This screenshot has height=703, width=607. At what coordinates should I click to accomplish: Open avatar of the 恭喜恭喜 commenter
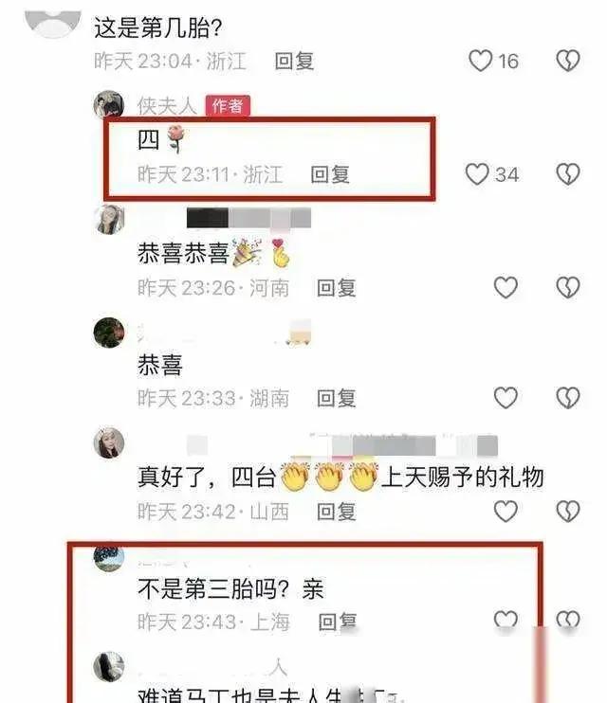click(109, 219)
